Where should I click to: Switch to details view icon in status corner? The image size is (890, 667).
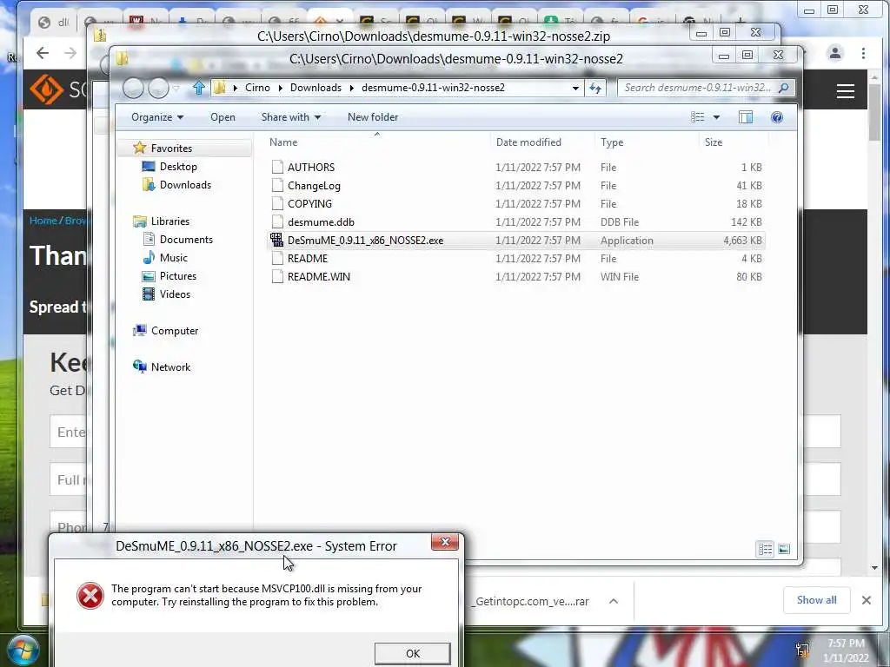pyautogui.click(x=765, y=549)
